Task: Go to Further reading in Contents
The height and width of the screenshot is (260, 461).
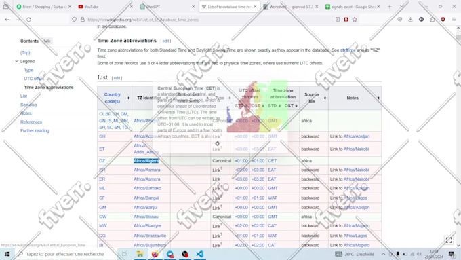Action: coord(35,130)
